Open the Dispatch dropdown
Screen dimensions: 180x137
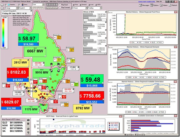coord(25,8)
